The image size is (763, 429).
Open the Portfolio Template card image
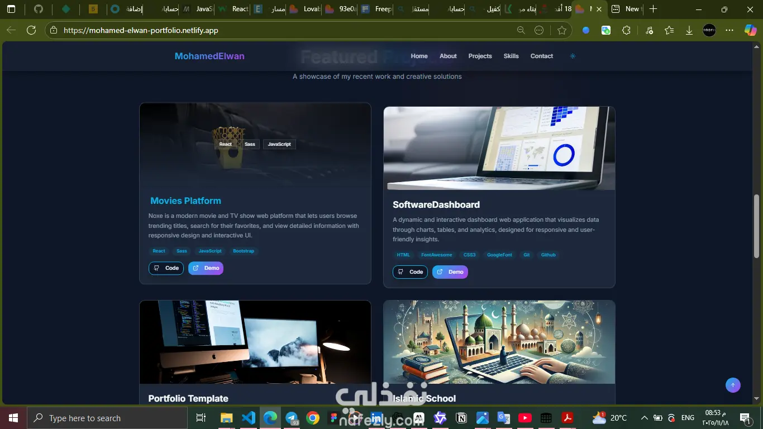[x=255, y=342]
